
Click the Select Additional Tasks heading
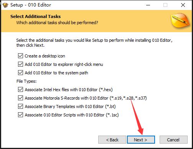tap(36, 16)
